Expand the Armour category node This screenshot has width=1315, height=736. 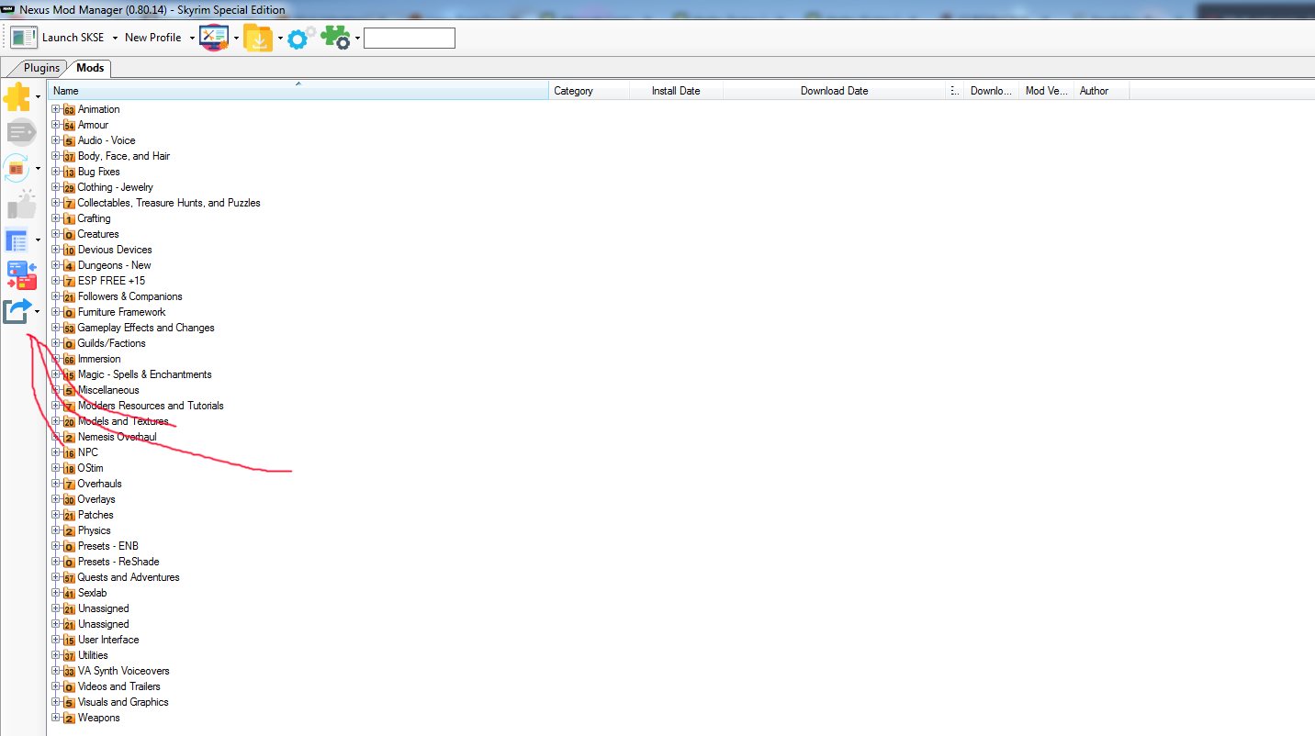[x=56, y=125]
